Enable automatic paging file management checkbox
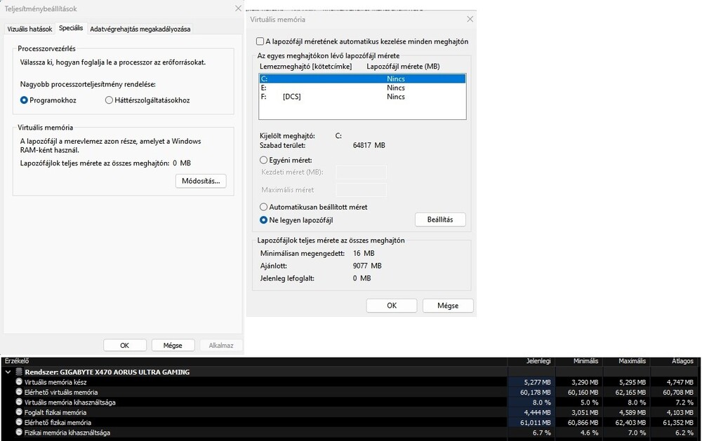The width and height of the screenshot is (702, 441). [260, 41]
